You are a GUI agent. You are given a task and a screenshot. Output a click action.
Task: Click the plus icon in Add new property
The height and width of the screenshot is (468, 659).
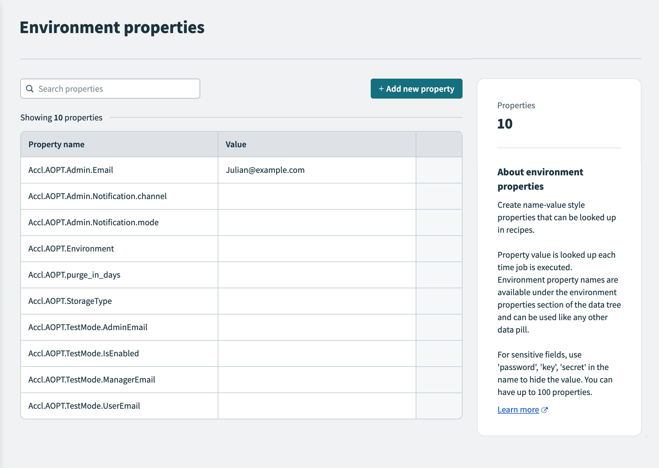click(381, 89)
